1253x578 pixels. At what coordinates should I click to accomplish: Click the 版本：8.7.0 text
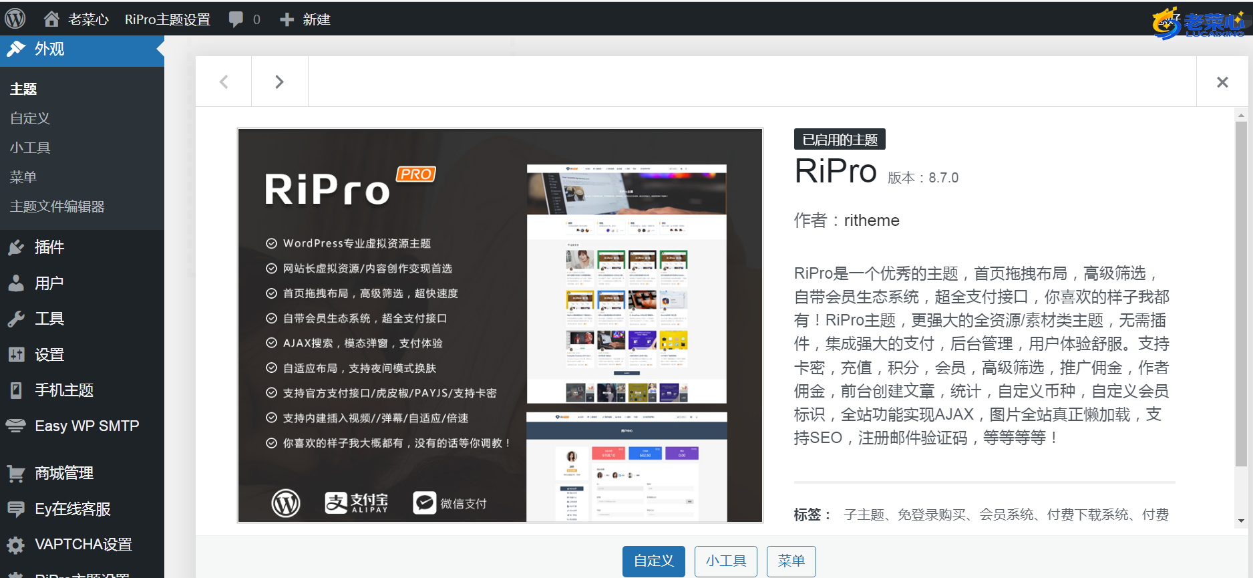[923, 178]
